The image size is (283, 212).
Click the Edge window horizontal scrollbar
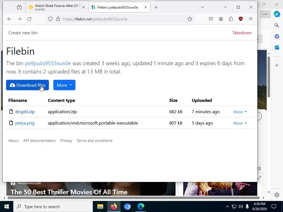tap(133, 198)
